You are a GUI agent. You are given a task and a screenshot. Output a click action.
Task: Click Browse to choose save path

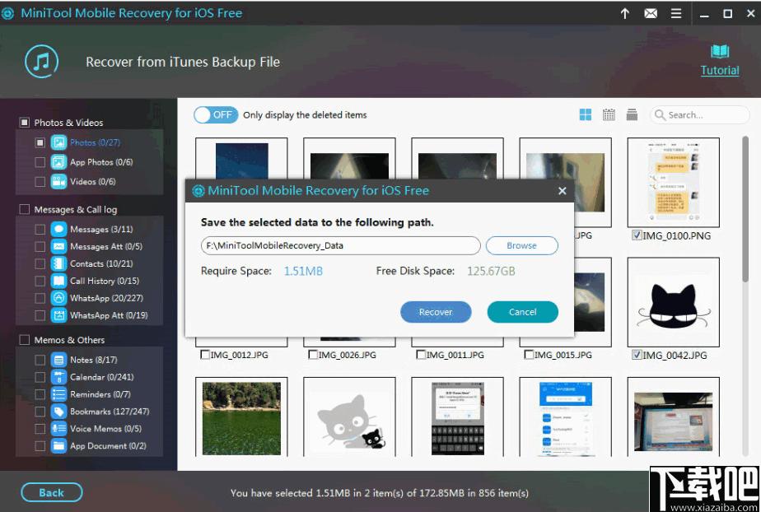click(521, 245)
